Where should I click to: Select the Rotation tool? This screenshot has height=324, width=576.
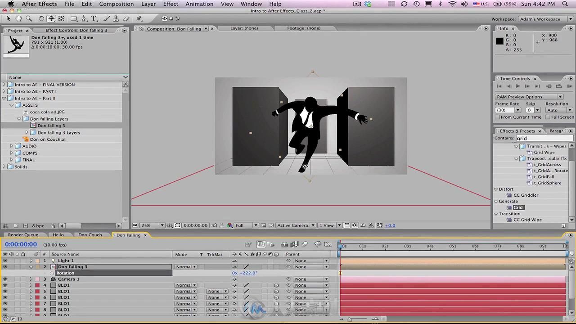click(x=41, y=18)
